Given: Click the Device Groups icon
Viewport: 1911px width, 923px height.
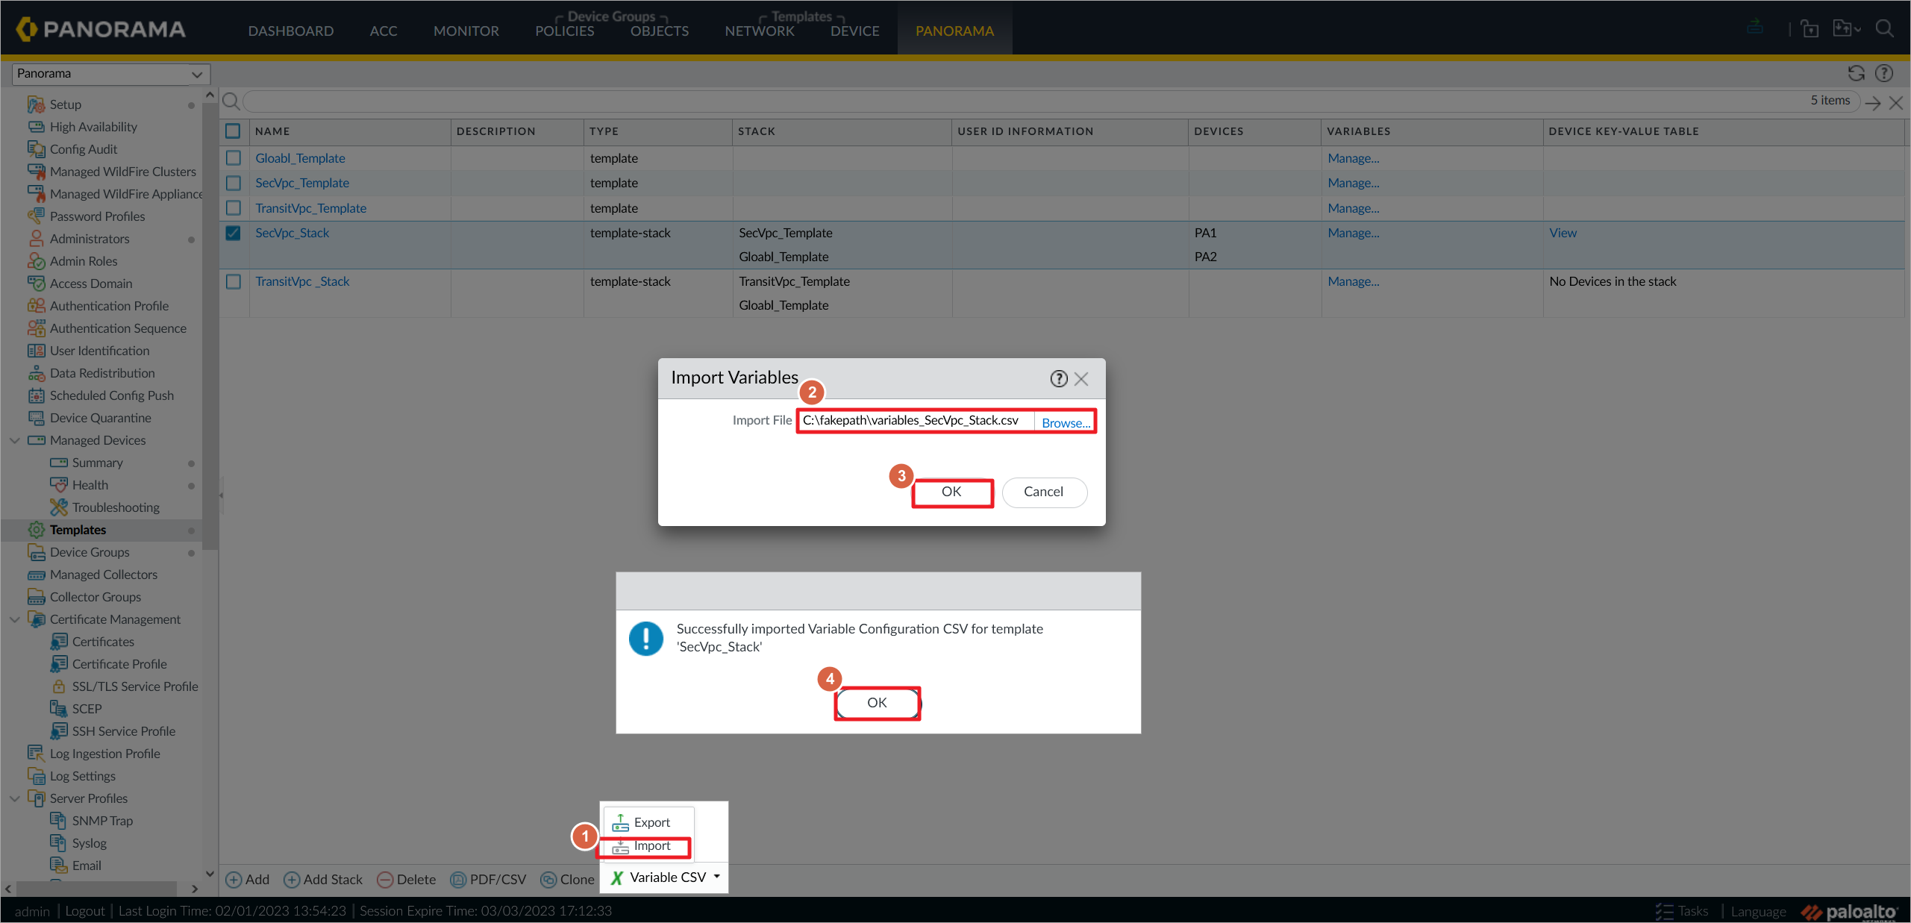Looking at the screenshot, I should click(x=36, y=552).
